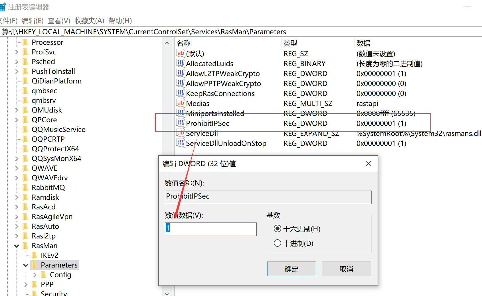
Task: Click the tree pane scroll up arrow
Action: point(167,43)
